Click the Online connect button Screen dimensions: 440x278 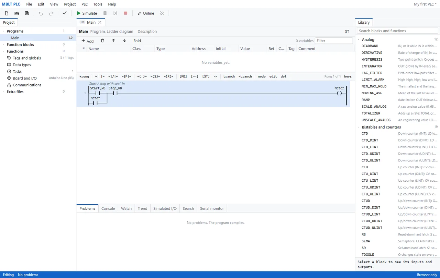[145, 13]
